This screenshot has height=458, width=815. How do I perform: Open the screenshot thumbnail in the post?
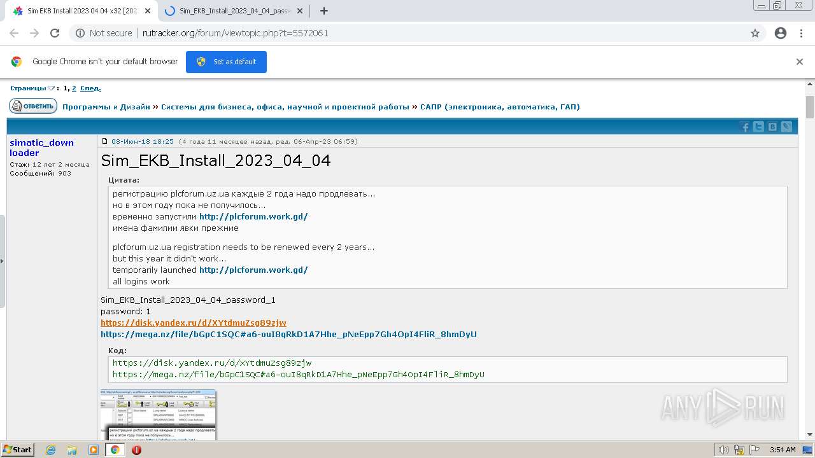159,414
